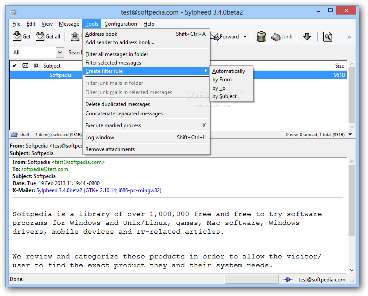Open the Message menu

(69, 24)
